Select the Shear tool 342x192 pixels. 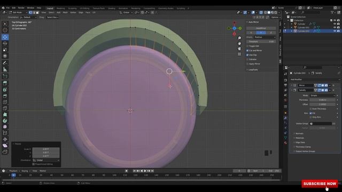tap(5, 146)
